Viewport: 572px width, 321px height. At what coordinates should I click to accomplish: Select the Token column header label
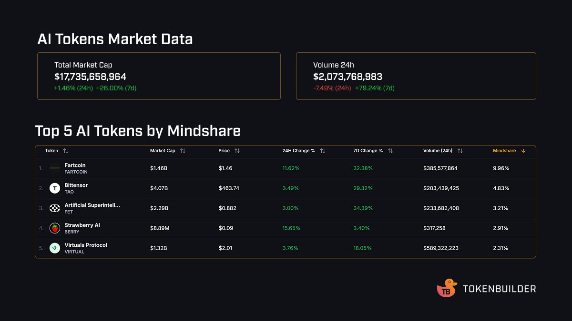51,151
